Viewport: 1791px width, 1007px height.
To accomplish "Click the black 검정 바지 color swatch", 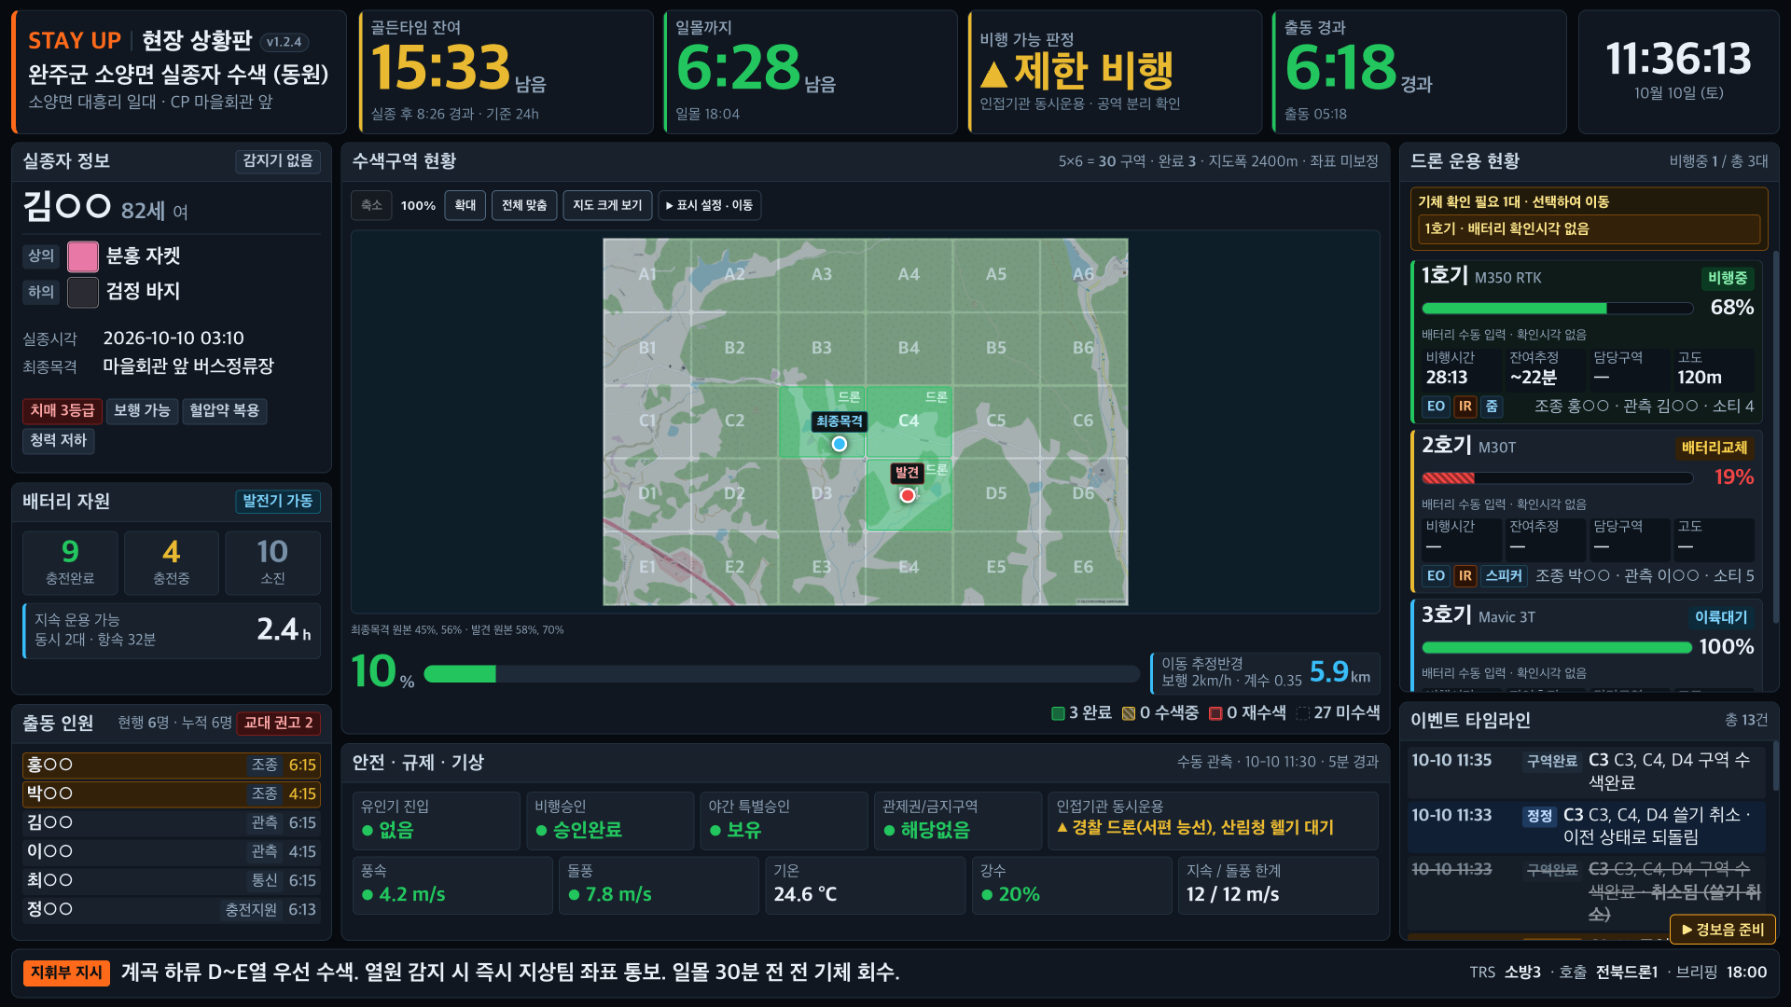I will click(x=83, y=292).
